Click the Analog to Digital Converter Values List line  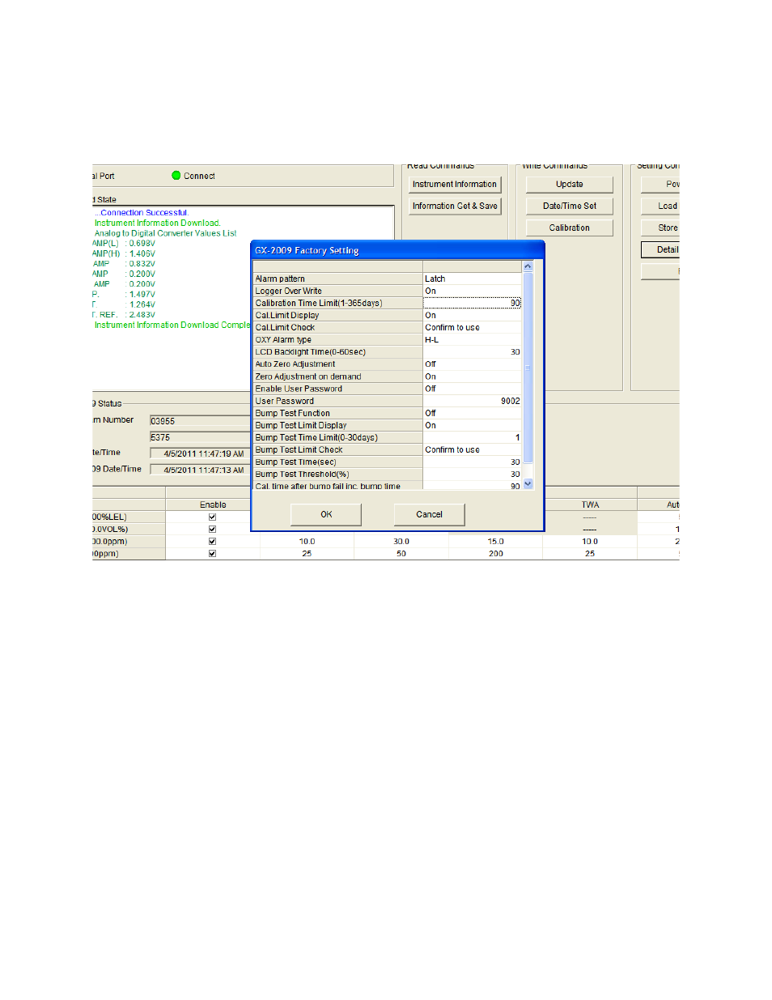pos(165,233)
